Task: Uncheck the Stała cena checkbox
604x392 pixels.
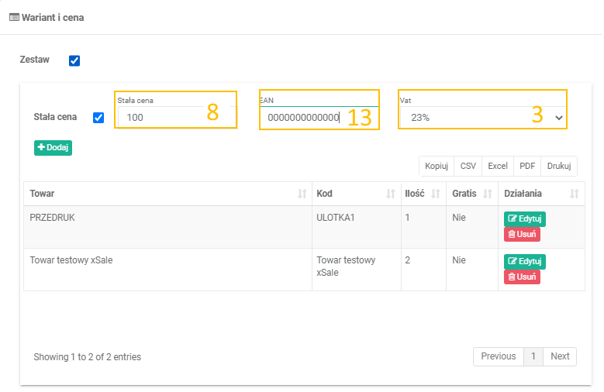Action: [98, 118]
